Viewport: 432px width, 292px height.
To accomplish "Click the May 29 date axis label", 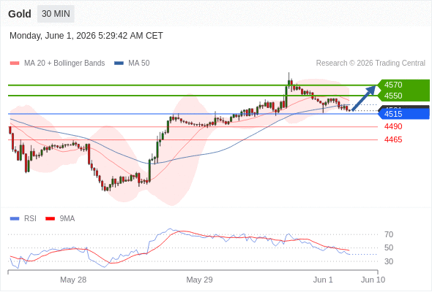I will click(199, 280).
